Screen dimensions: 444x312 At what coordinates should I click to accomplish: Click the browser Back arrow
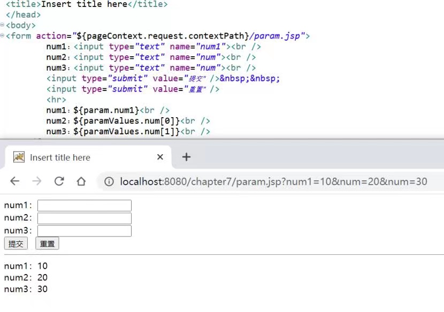point(14,182)
